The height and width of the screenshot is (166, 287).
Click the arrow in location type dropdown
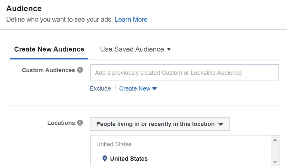[x=221, y=124]
